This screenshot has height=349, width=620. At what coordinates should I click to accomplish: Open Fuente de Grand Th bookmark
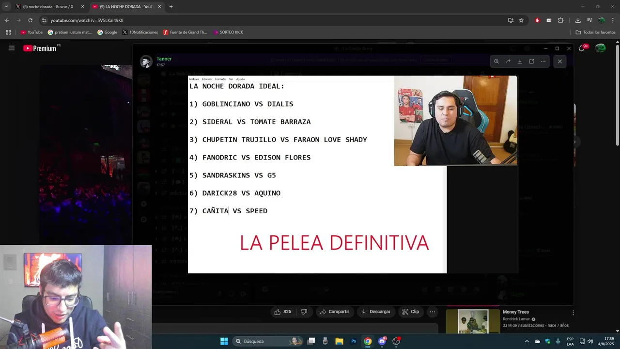(185, 32)
